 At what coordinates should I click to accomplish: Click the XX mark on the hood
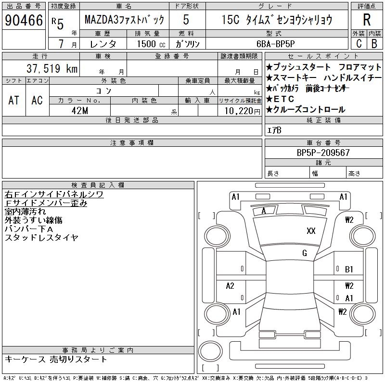(311, 231)
